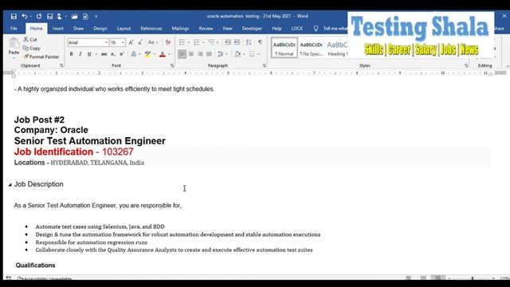
Task: Click the job ID number 103267
Action: pyautogui.click(x=118, y=152)
